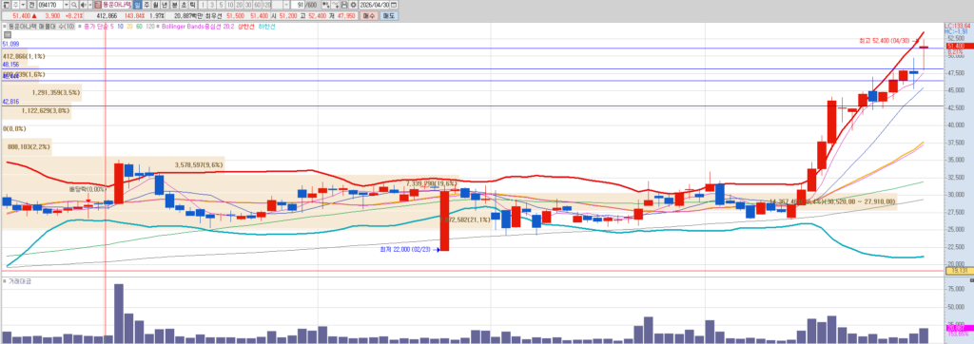Open the dropdown arrow next to 주 selector
Image resolution: width=974 pixels, height=344 pixels.
(23, 5)
